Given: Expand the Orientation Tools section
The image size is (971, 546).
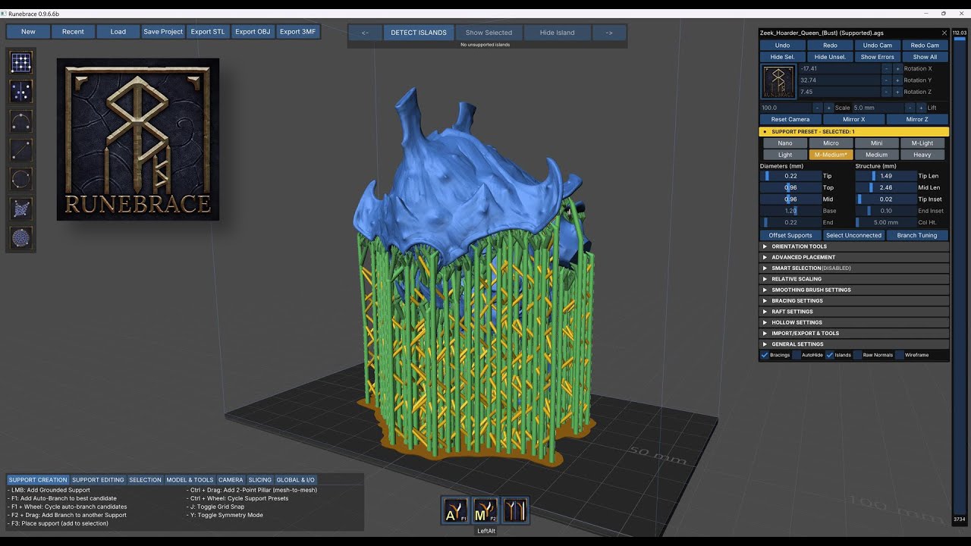Looking at the screenshot, I should (x=854, y=246).
